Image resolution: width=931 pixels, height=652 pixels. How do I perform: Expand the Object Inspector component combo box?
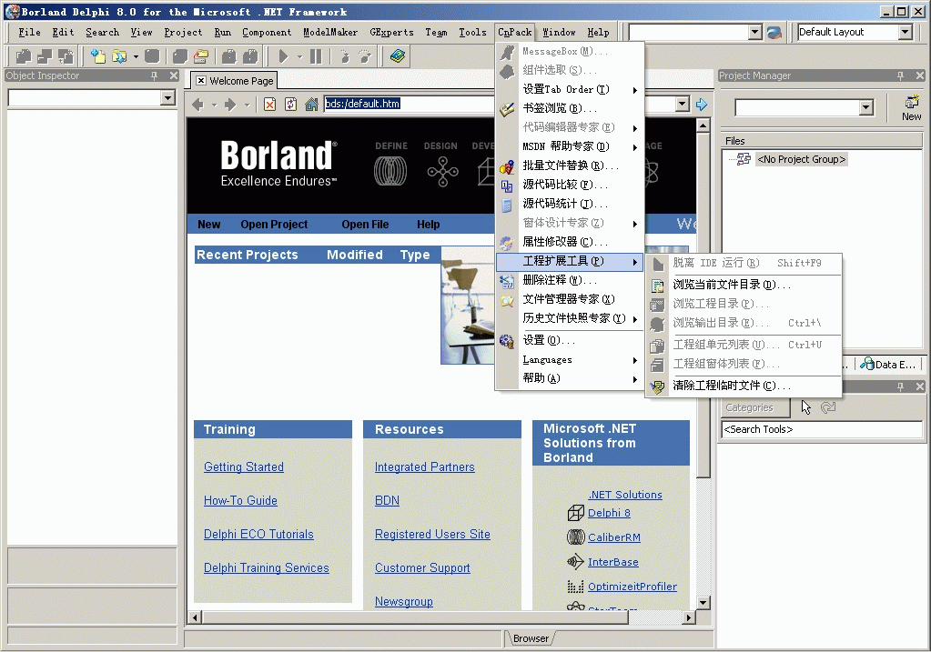pos(167,98)
